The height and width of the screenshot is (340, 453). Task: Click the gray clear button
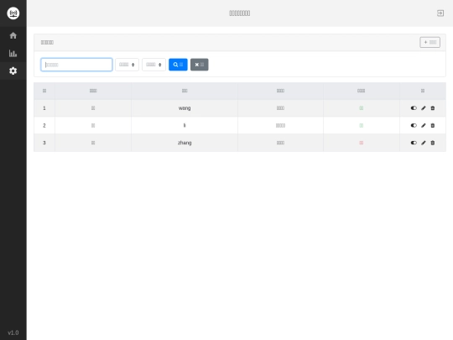click(x=200, y=65)
